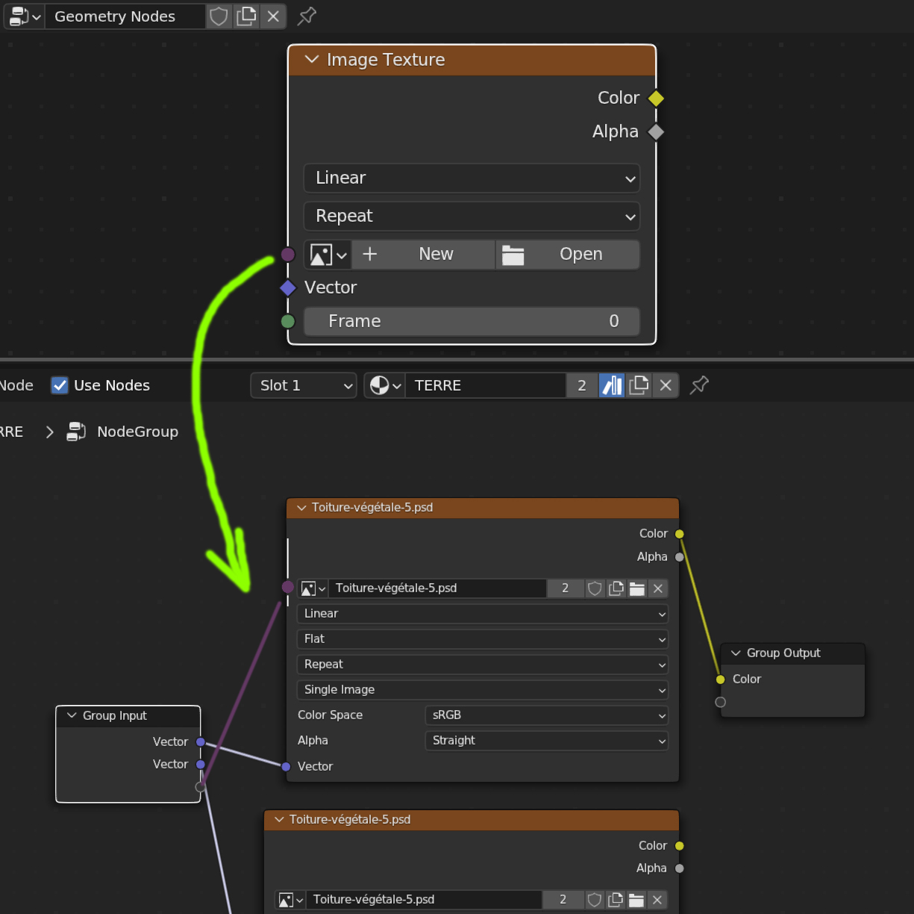Viewport: 914px width, 914px height.
Task: Open the Linear dropdown in first Toiture node
Action: click(x=483, y=614)
